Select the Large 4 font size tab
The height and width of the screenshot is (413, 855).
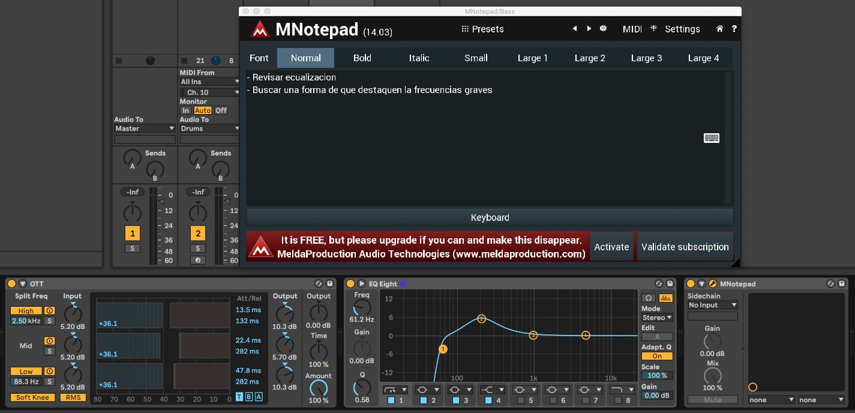click(x=703, y=58)
